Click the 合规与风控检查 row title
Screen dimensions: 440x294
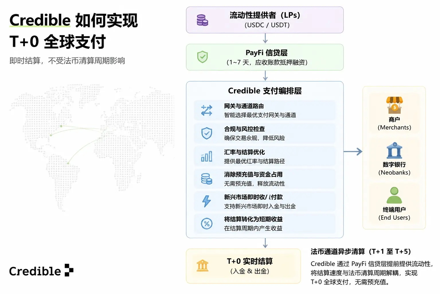point(245,129)
